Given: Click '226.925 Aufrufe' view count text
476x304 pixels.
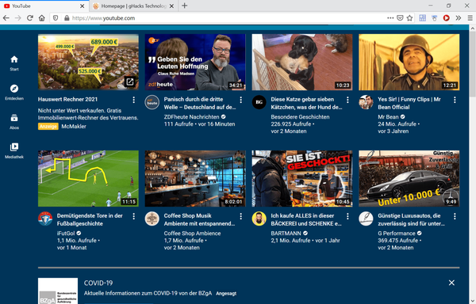Looking at the screenshot, I should (291, 124).
